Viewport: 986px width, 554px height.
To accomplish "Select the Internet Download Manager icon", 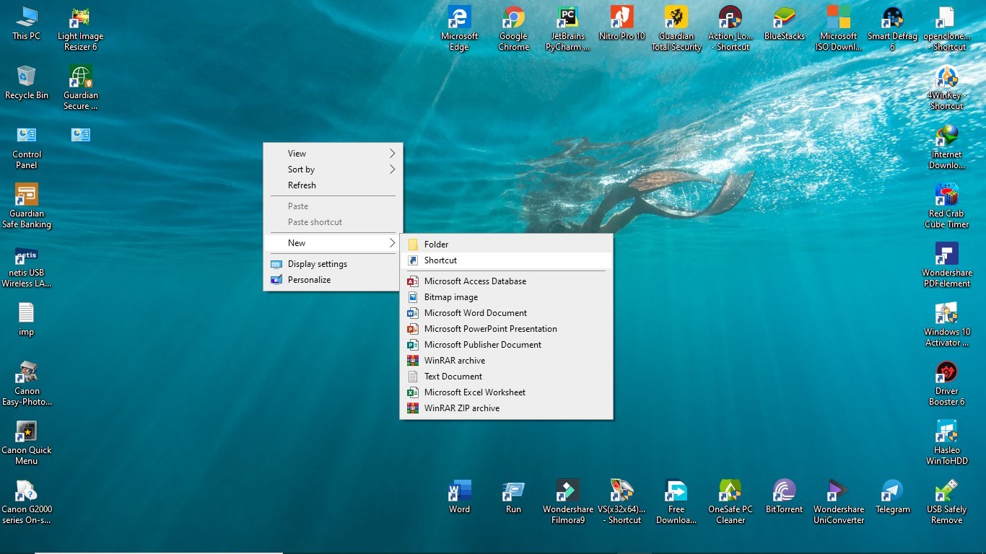I will pos(946,147).
